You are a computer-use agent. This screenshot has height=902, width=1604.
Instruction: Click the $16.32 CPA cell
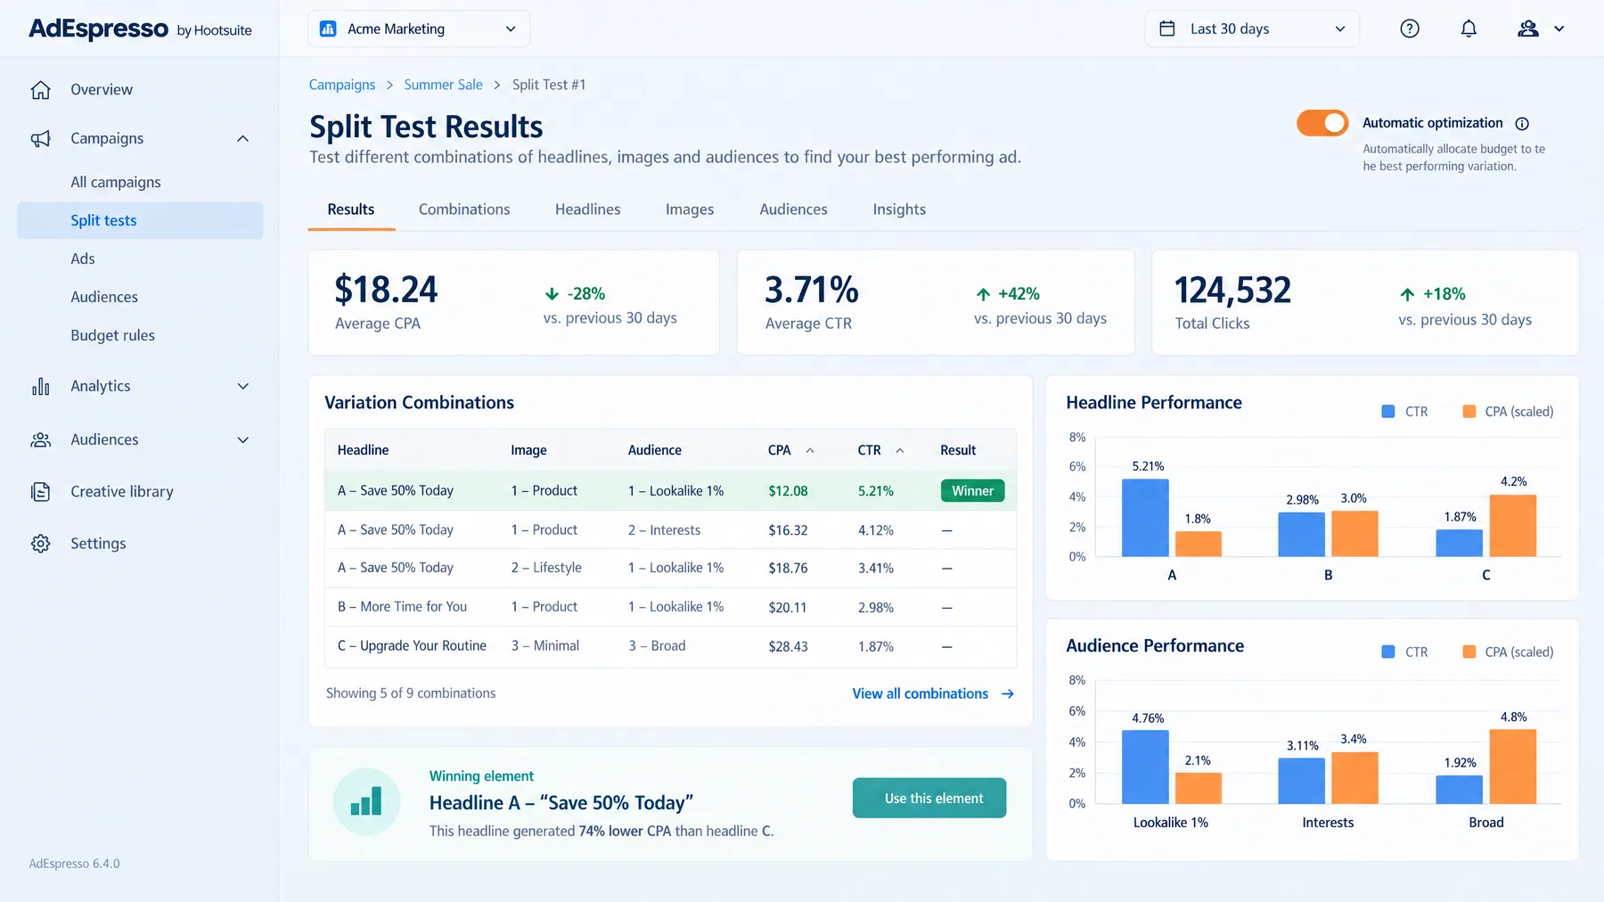pos(788,531)
